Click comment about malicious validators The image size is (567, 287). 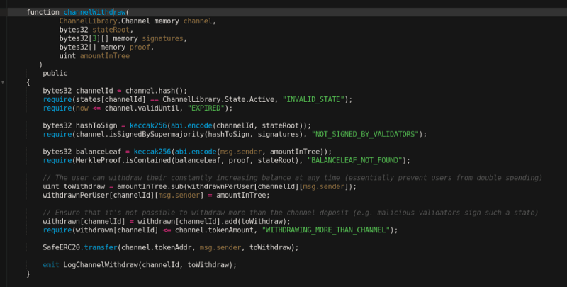[291, 213]
